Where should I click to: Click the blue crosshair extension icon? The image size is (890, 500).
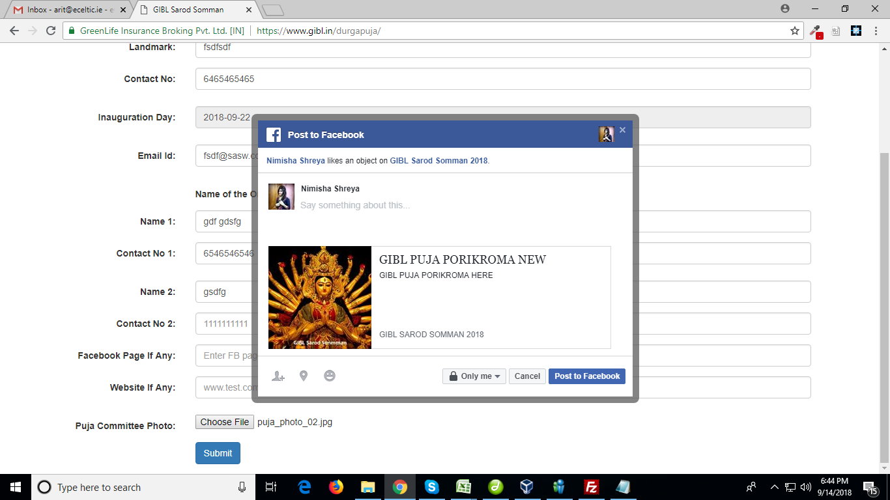pos(856,31)
